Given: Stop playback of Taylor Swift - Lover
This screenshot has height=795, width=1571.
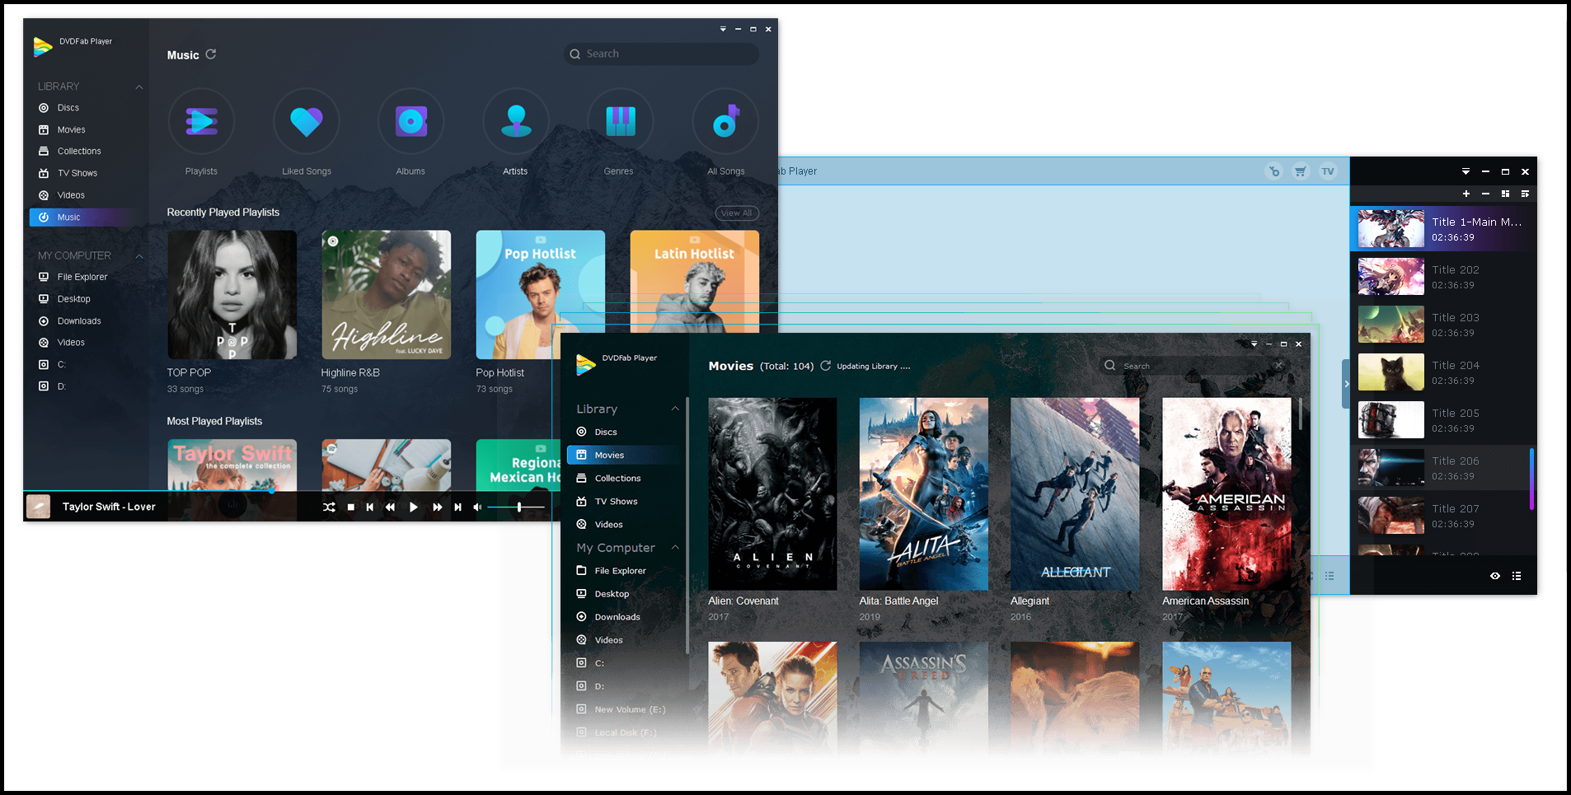Looking at the screenshot, I should (351, 507).
